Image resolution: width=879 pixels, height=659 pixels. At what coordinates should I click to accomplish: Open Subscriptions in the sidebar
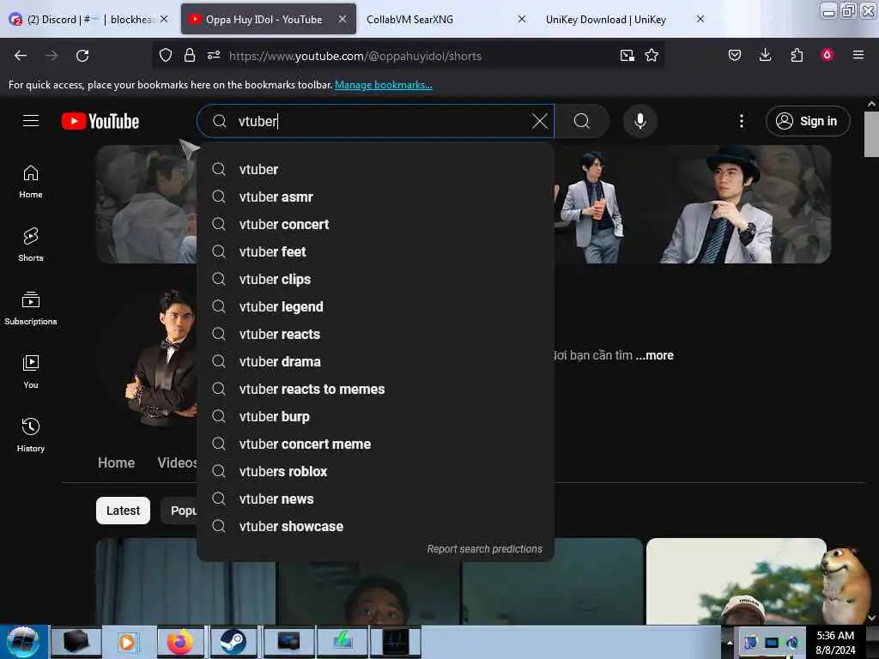pyautogui.click(x=31, y=309)
